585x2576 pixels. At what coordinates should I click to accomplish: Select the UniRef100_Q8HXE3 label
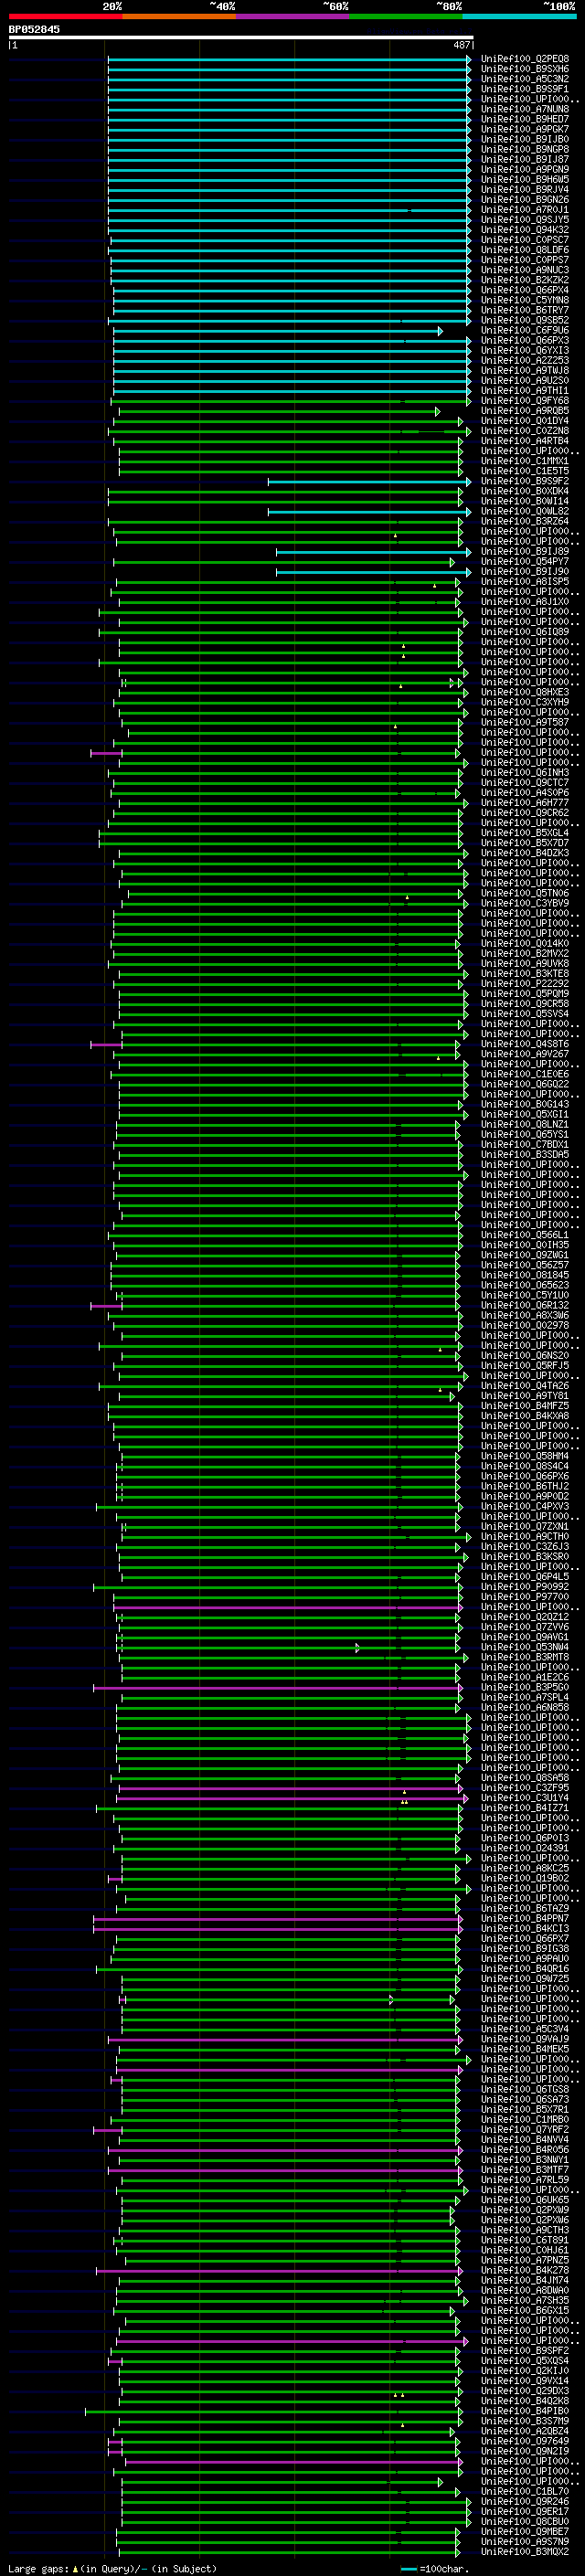(x=525, y=693)
